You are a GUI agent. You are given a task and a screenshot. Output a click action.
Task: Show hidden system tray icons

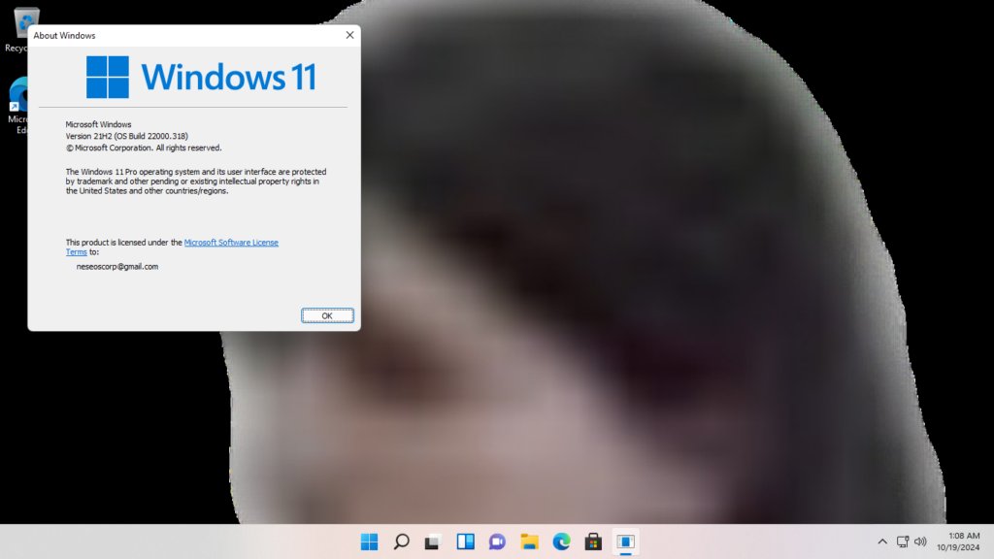pos(881,542)
